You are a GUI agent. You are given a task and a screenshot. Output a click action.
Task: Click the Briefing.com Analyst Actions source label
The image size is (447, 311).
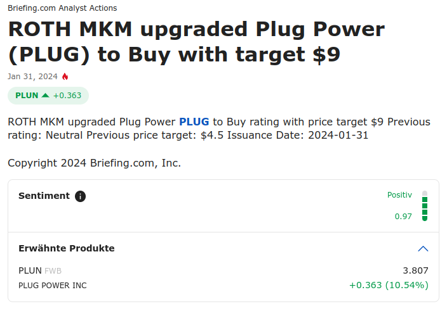point(62,8)
